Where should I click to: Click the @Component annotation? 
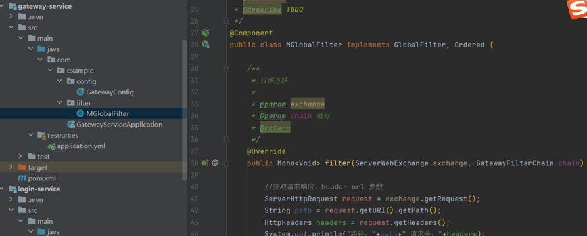coord(251,33)
